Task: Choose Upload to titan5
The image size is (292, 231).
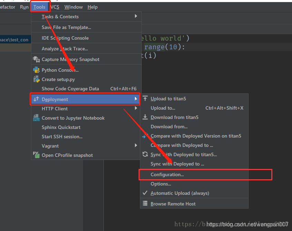Action: coord(194,99)
